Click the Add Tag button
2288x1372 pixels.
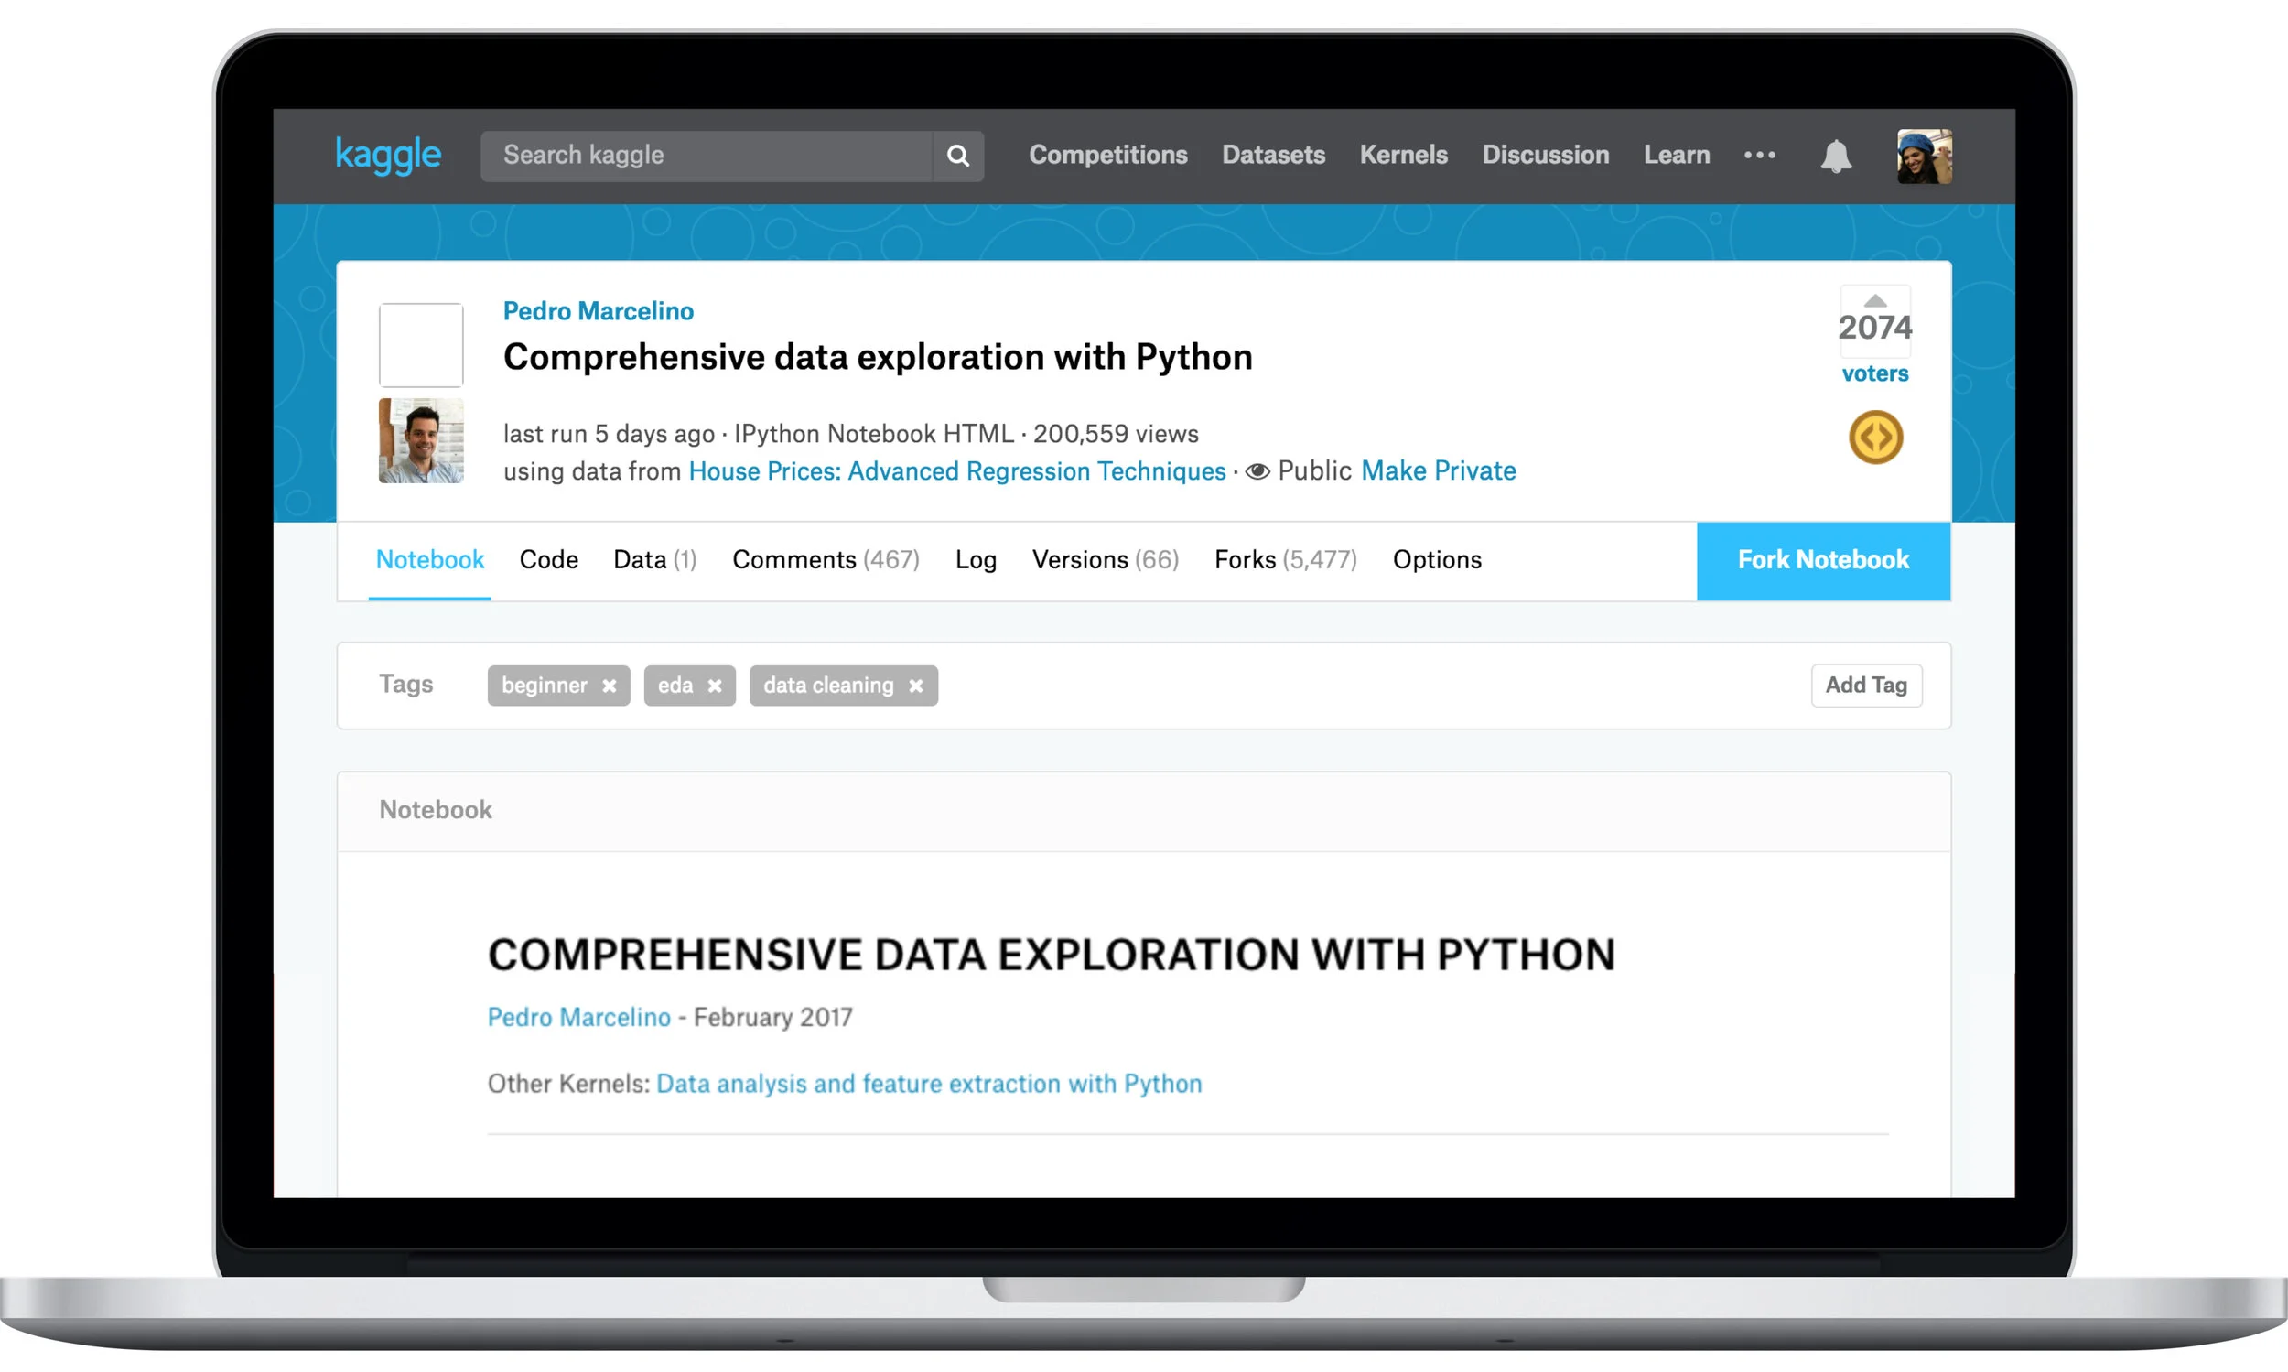[x=1865, y=685]
